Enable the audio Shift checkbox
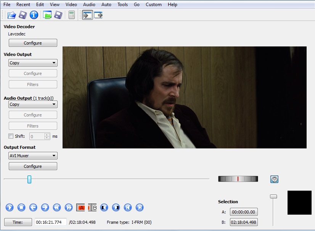Image resolution: width=315 pixels, height=231 pixels. click(11, 136)
